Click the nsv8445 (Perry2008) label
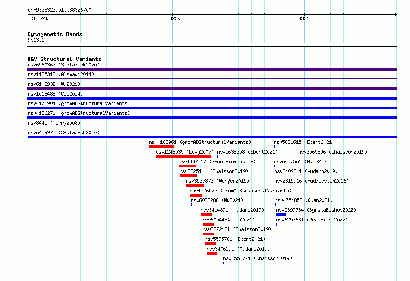The width and height of the screenshot is (410, 281). (54, 123)
